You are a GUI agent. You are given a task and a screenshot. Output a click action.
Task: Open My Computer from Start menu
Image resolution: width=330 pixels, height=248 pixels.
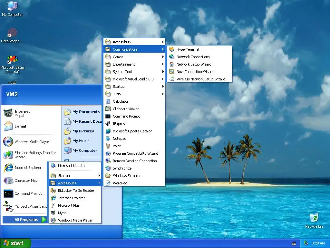82,150
